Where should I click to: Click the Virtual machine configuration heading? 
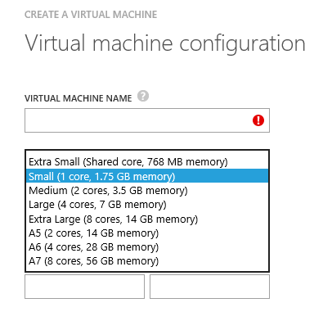[x=165, y=43]
